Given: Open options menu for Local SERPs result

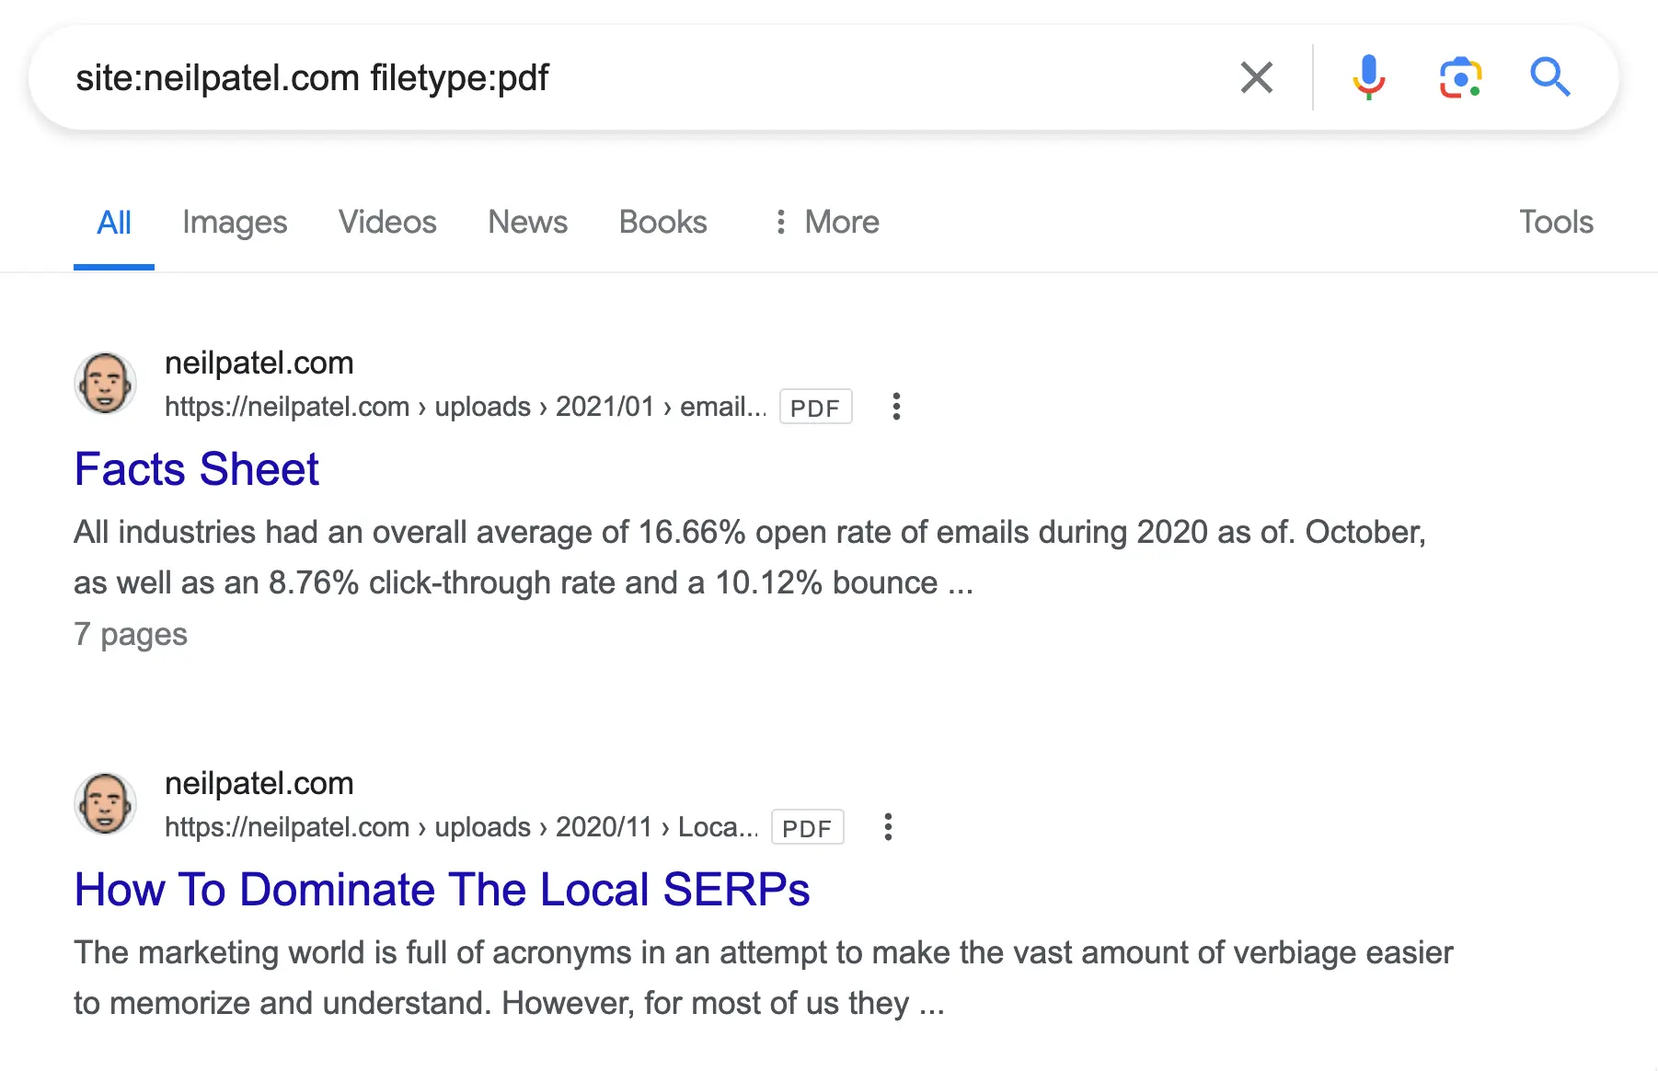Looking at the screenshot, I should point(888,827).
